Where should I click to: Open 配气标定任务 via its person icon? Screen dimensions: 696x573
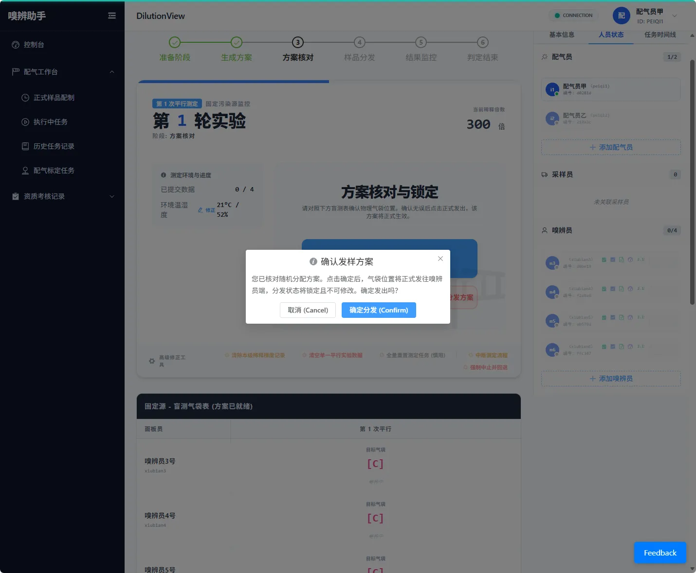pos(25,171)
